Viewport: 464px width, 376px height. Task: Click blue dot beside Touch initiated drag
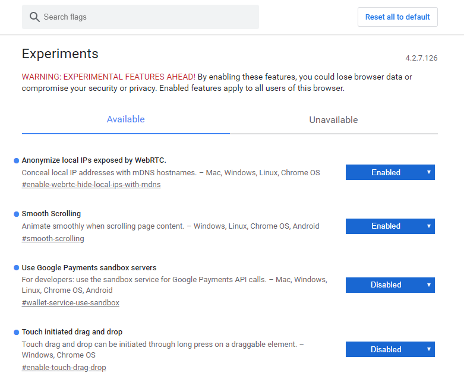click(16, 333)
